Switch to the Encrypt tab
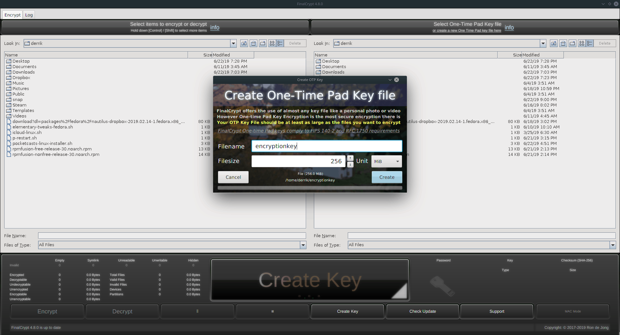 pyautogui.click(x=13, y=15)
